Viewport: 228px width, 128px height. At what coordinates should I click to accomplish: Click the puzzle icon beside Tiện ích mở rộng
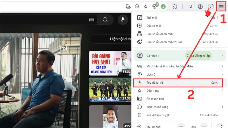click(140, 107)
